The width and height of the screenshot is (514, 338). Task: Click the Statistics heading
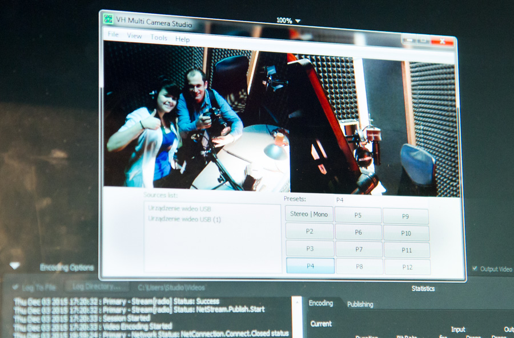coord(423,288)
